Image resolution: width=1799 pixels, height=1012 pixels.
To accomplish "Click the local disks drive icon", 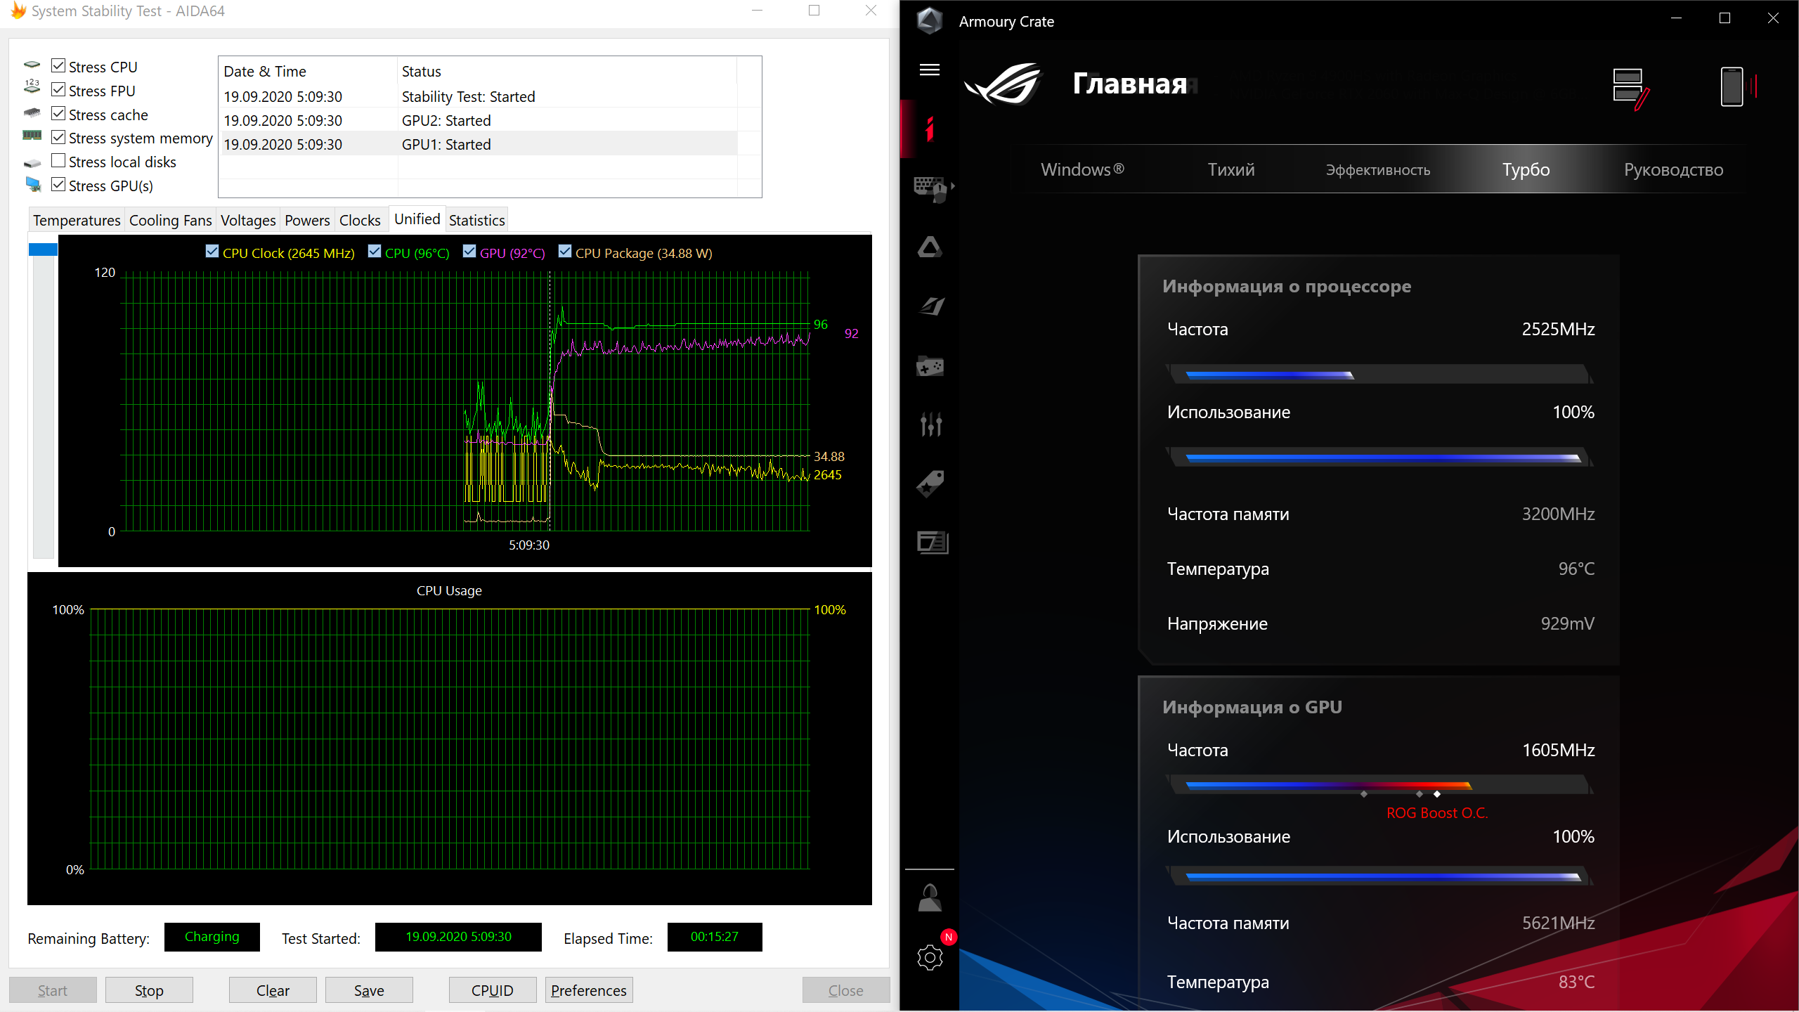I will [x=32, y=162].
